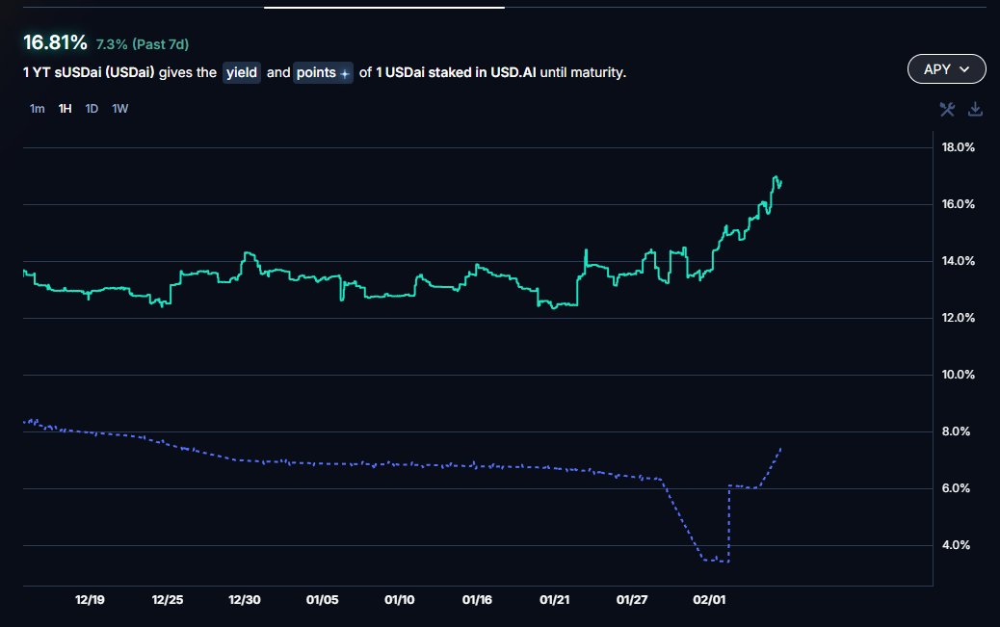
Task: Click the 10.0% y-axis label
Action: coord(958,375)
